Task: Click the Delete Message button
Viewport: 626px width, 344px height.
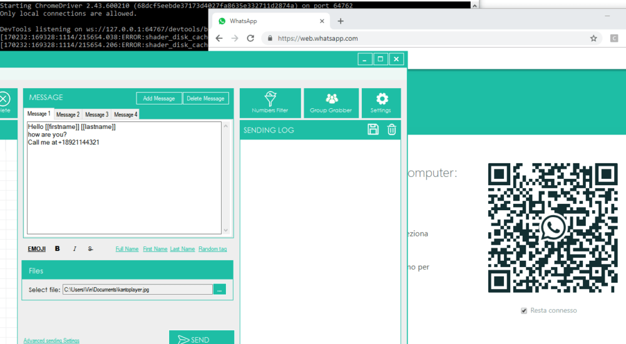Action: [205, 98]
